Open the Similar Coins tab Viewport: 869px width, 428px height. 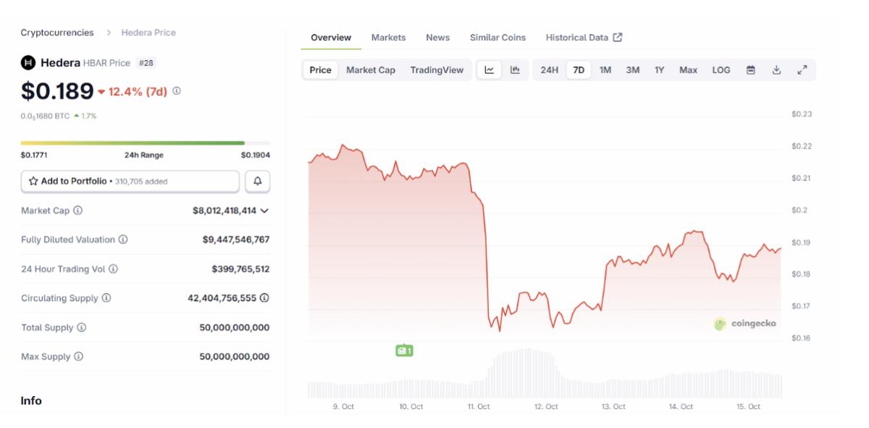[498, 38]
